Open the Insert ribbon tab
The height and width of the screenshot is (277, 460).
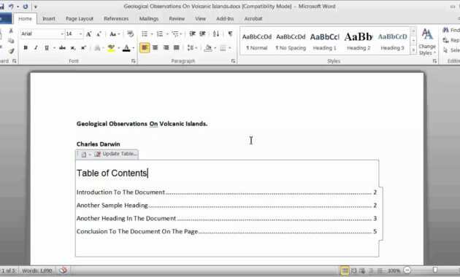49,19
